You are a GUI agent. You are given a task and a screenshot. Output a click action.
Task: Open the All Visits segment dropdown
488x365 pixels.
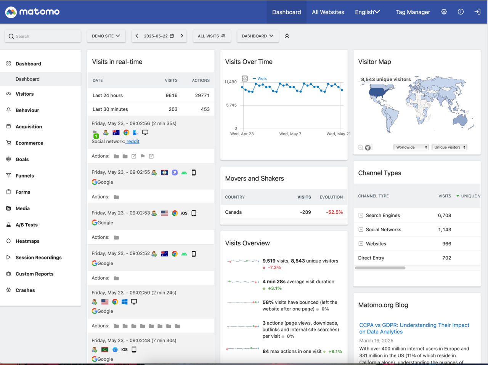212,36
